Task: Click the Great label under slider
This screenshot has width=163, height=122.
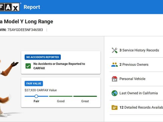Action: 85,101
